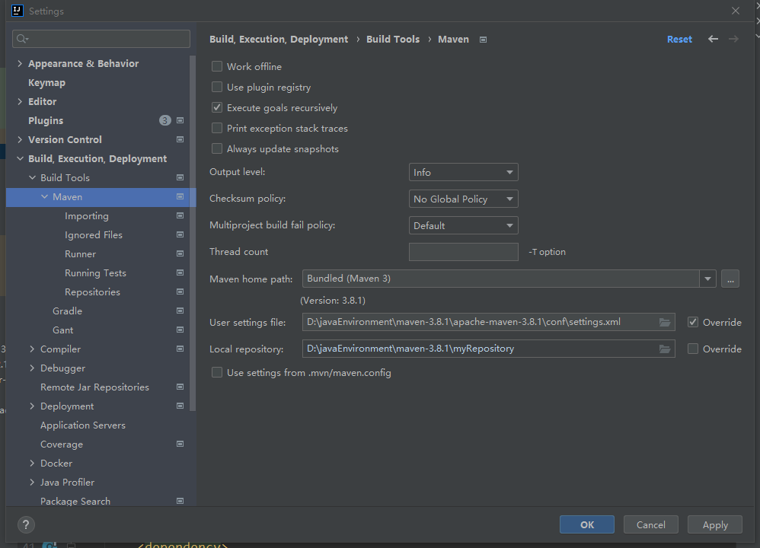760x548 pixels.
Task: Open Multiproject build fail policy dropdown
Action: point(463,225)
